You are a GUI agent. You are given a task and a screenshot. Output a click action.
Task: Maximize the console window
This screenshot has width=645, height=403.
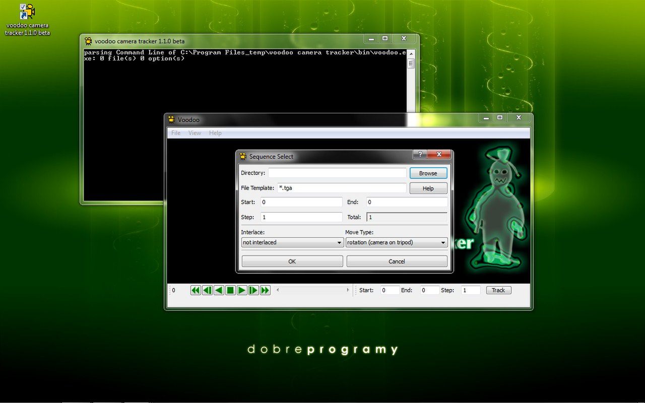tap(385, 38)
